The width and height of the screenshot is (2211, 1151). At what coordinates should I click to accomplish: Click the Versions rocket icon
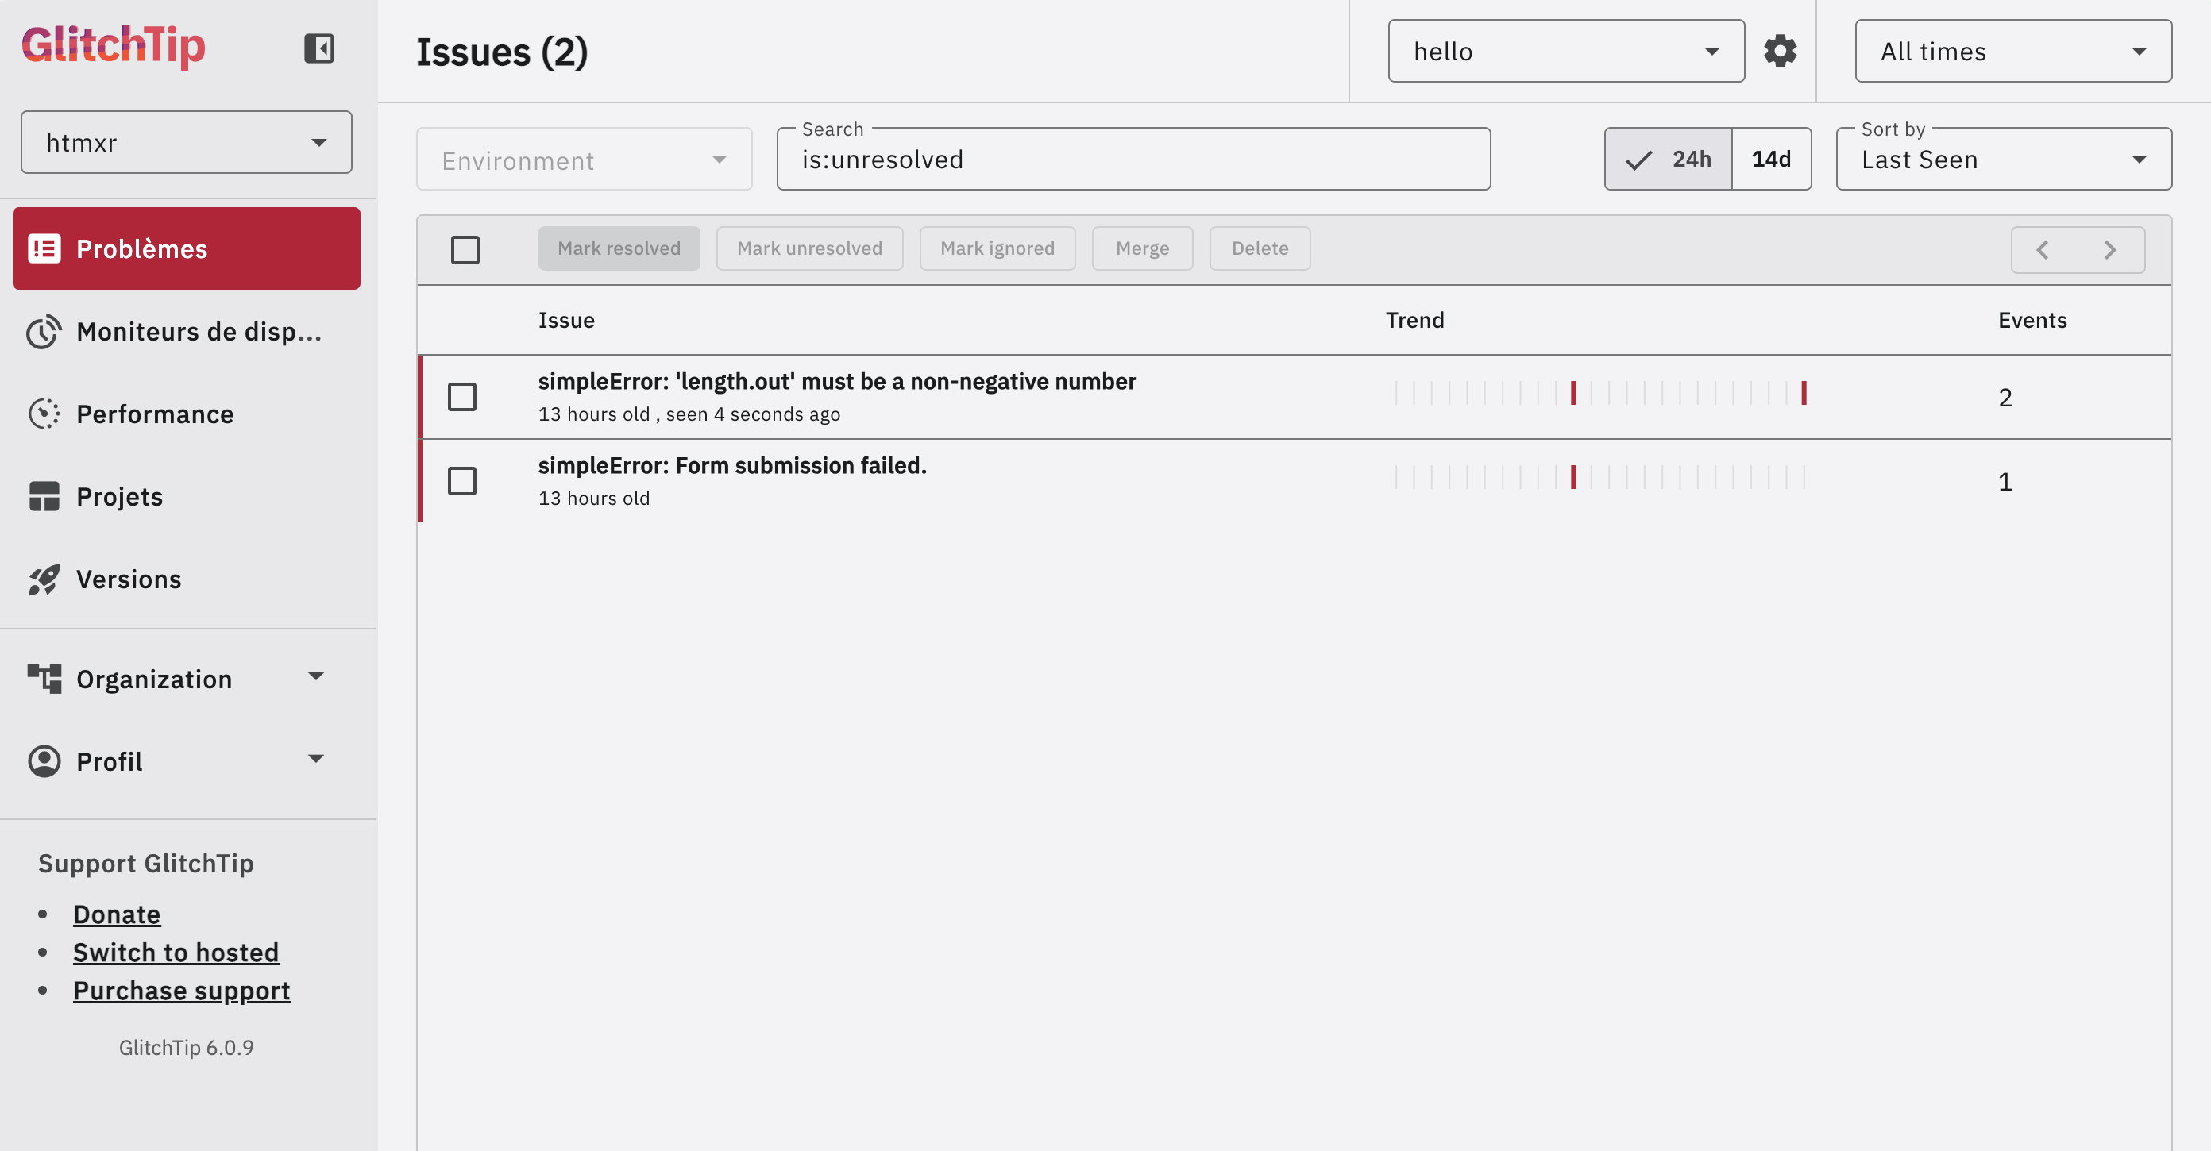(x=44, y=579)
